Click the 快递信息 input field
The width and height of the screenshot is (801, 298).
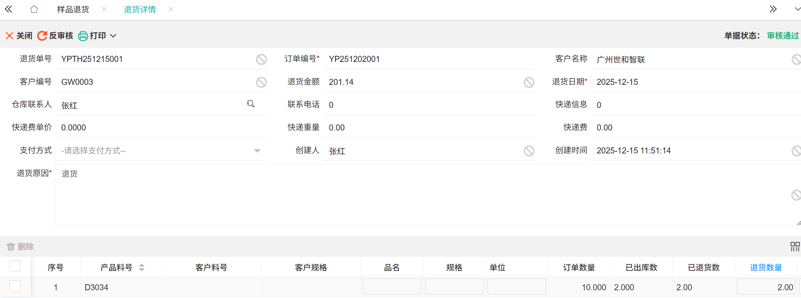click(x=694, y=105)
